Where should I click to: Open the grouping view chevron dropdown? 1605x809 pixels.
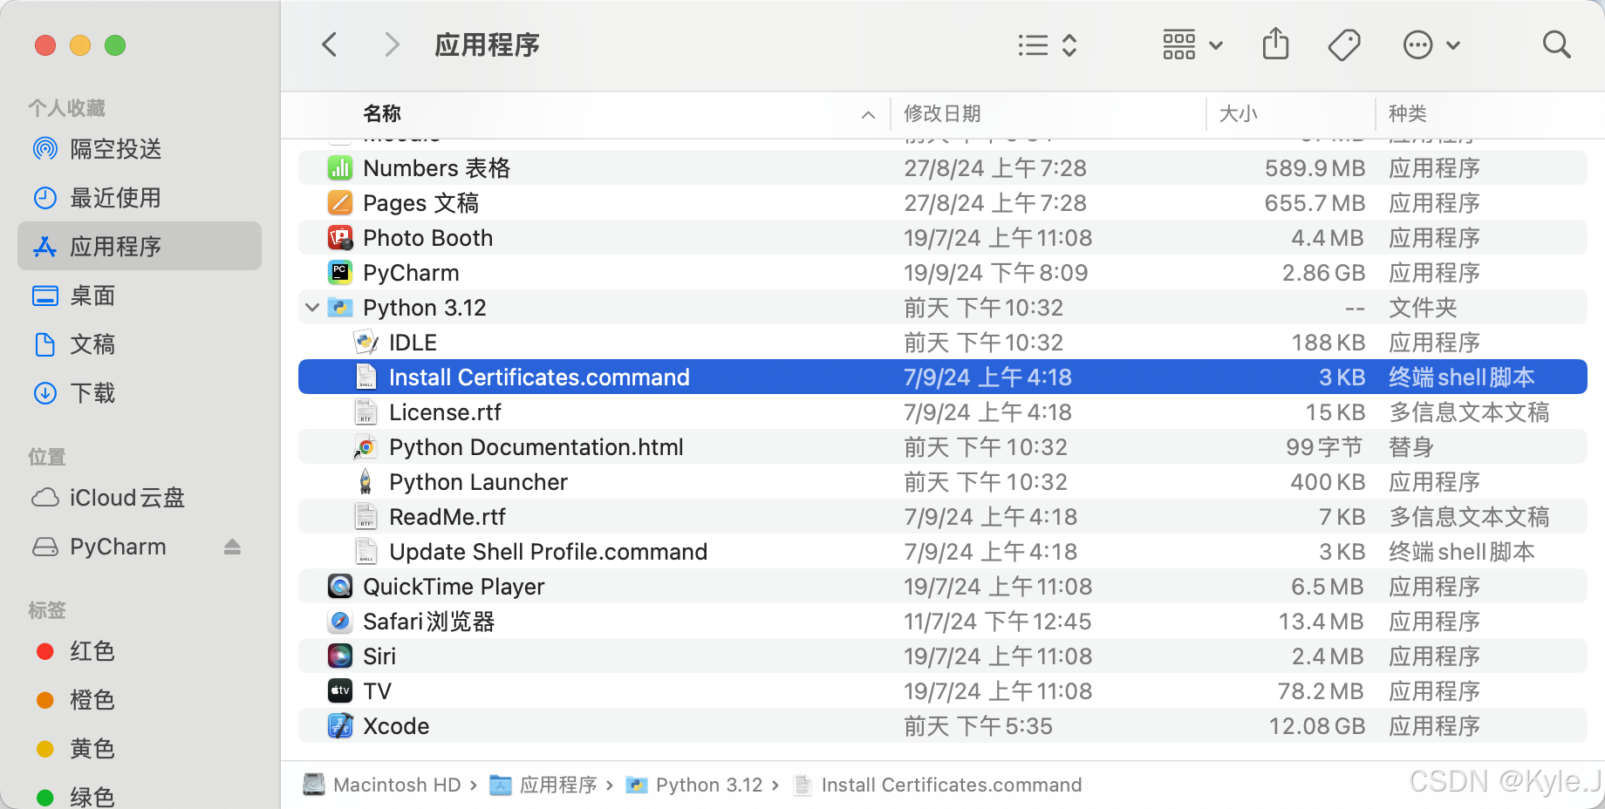[1217, 44]
